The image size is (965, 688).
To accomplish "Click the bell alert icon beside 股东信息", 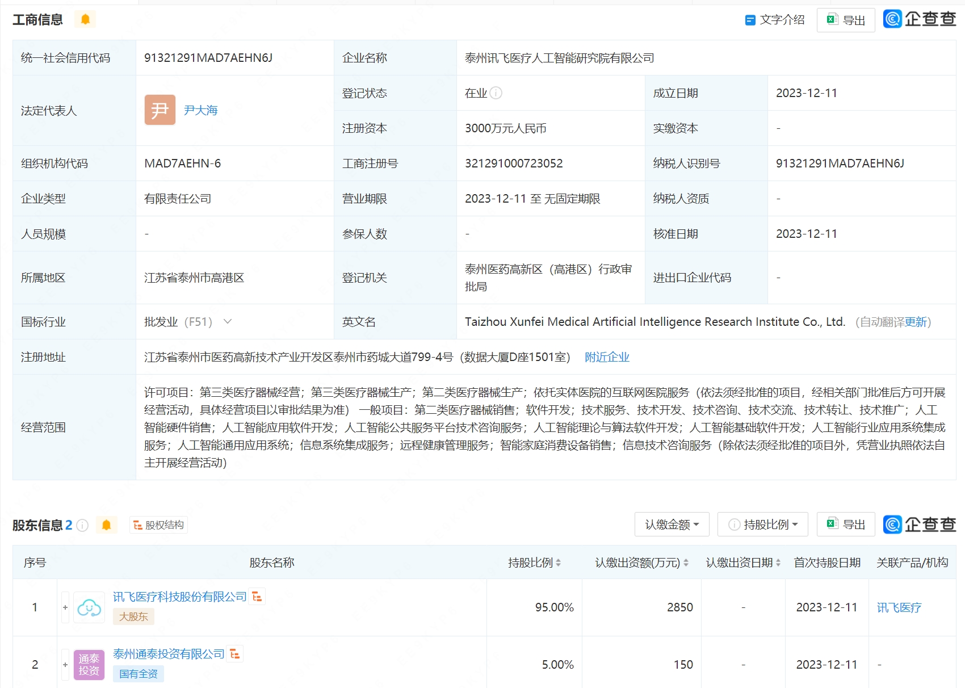I will (106, 525).
